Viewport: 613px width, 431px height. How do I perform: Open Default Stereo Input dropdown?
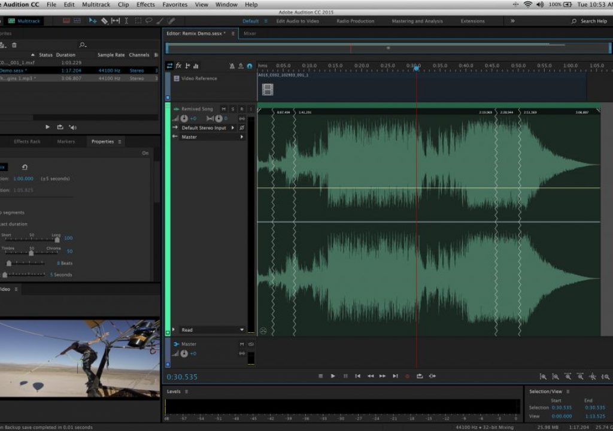tap(208, 128)
